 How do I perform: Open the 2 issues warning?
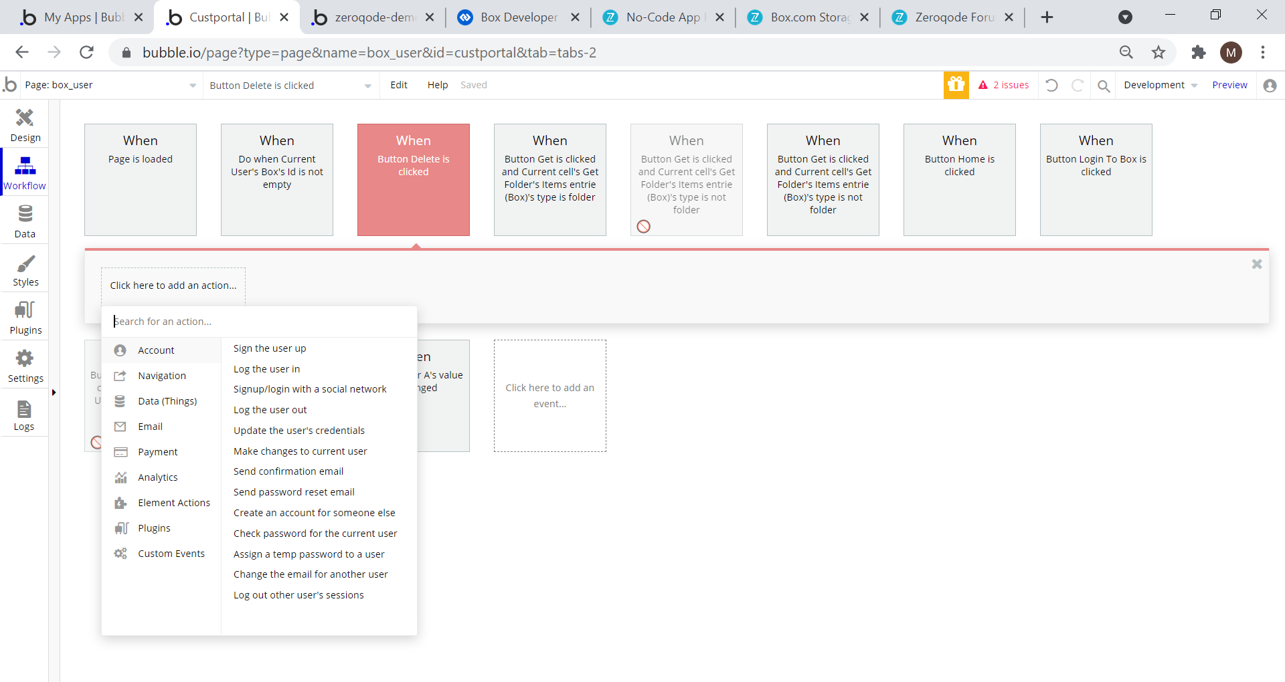[x=1003, y=85]
